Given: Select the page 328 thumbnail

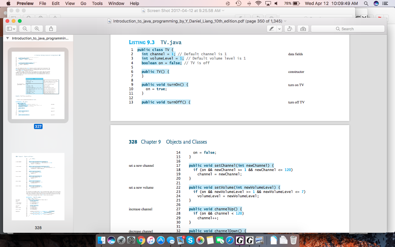Looking at the screenshot, I should pos(37,189).
